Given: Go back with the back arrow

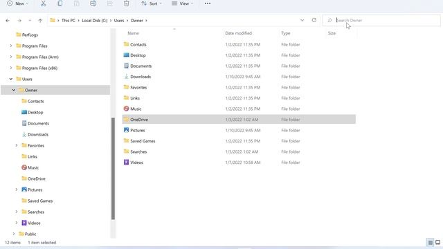Looking at the screenshot, I should 8,20.
